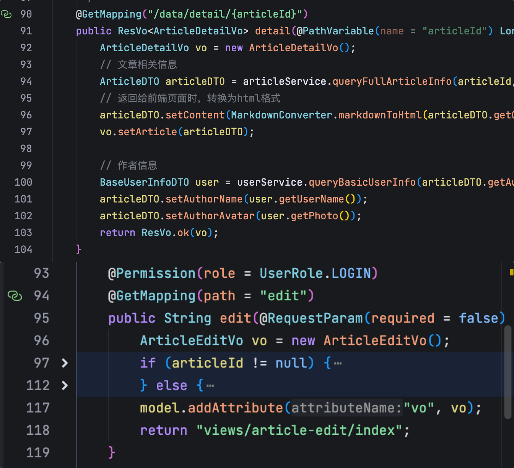Click the MarkdownConverter class reference
The height and width of the screenshot is (468, 514).
coord(281,115)
